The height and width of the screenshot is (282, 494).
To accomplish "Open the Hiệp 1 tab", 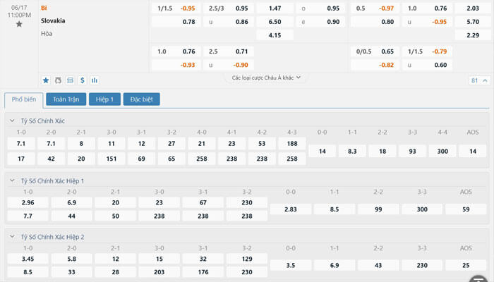I will click(x=104, y=99).
